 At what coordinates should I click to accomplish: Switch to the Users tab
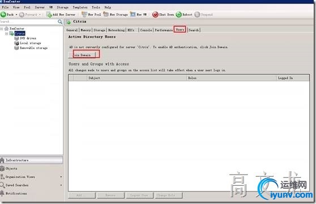pyautogui.click(x=180, y=29)
